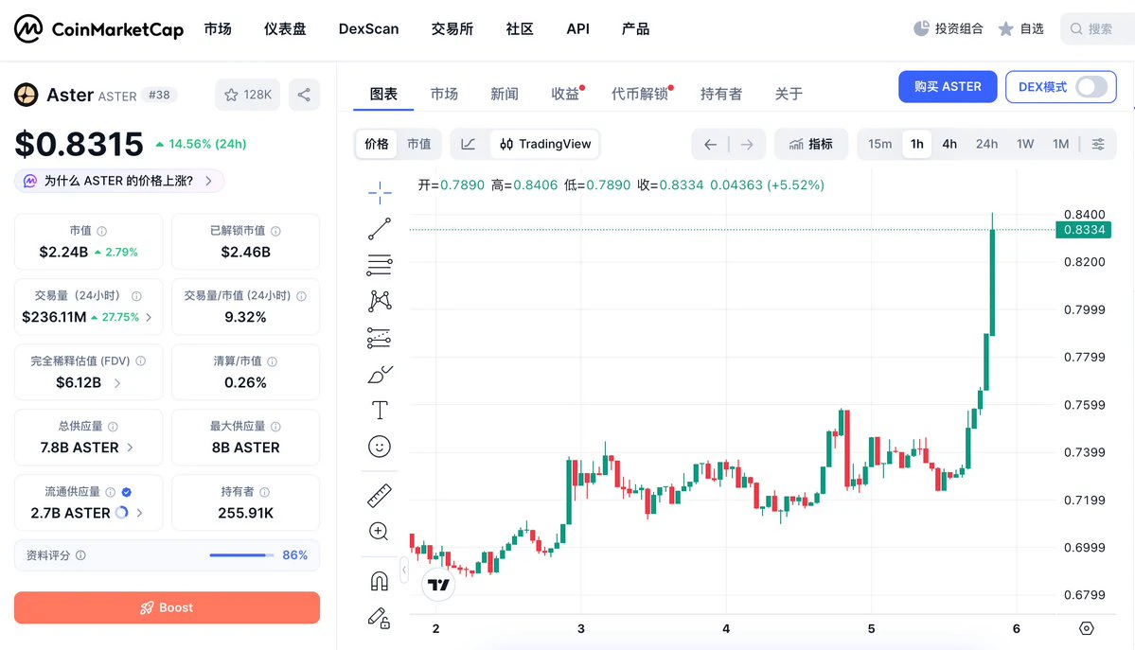
Task: Click the market cap info icon
Action: pos(102,231)
